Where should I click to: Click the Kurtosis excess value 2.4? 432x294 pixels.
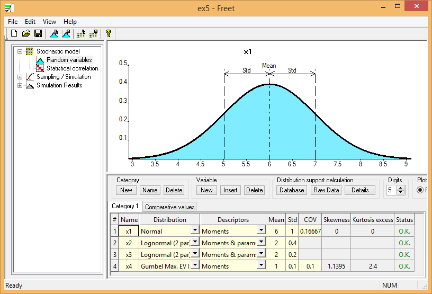point(373,266)
